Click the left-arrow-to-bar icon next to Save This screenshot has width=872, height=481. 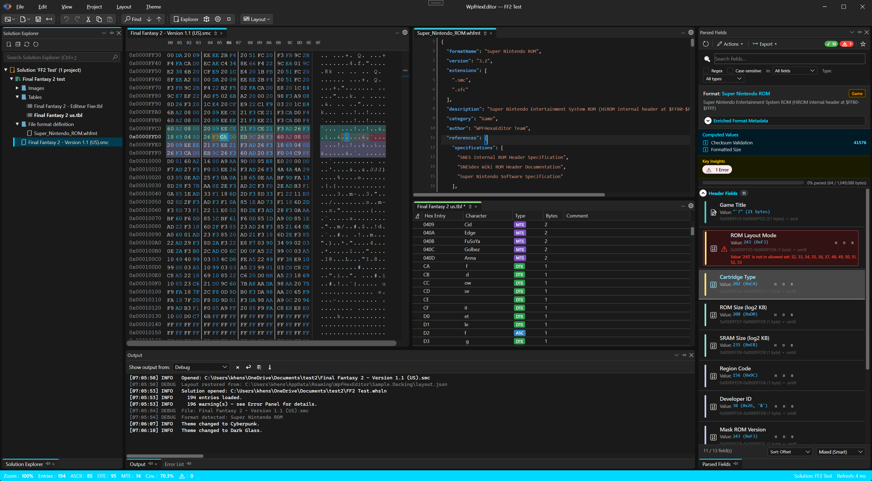coord(49,19)
